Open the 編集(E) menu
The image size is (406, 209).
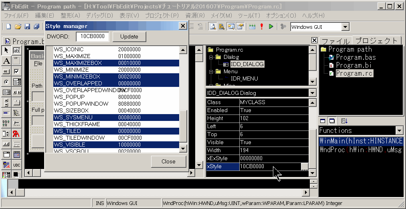click(44, 16)
